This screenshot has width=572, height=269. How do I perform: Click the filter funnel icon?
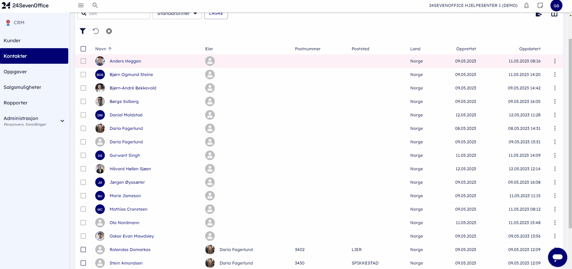point(83,31)
